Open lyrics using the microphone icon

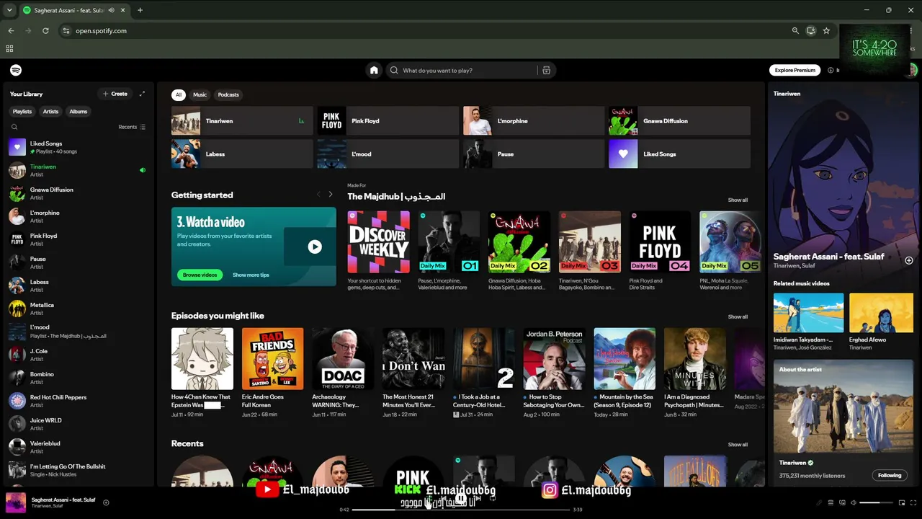(x=819, y=502)
